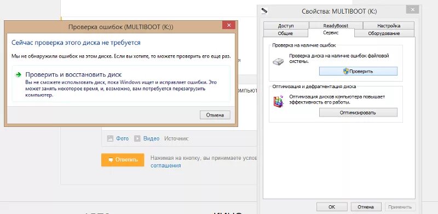Switch to the ReadyBoost tab
438x214 pixels.
coord(336,26)
